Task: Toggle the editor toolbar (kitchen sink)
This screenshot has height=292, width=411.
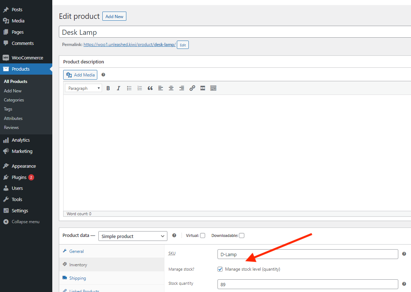Action: [x=213, y=88]
